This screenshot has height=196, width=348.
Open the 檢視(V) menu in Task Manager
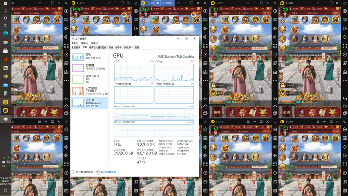[x=95, y=43]
